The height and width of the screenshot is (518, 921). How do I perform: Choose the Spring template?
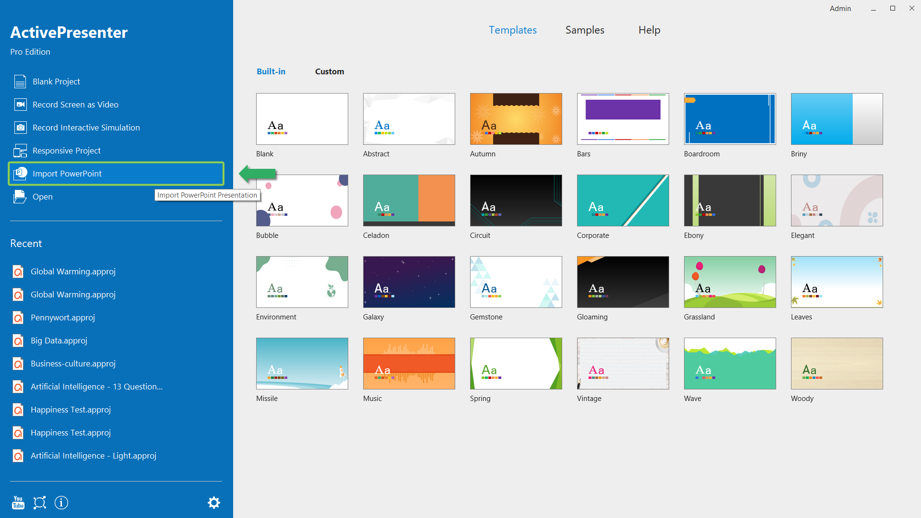[516, 364]
